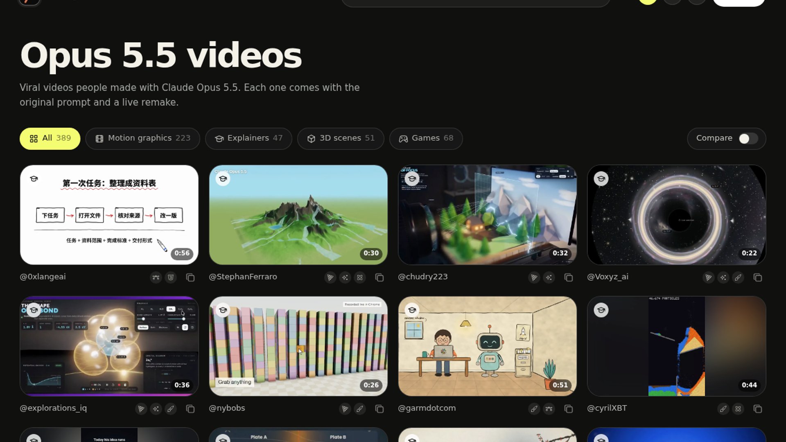
Task: Click the crossed-square tag icon for @cyrilXBT
Action: pyautogui.click(x=738, y=409)
